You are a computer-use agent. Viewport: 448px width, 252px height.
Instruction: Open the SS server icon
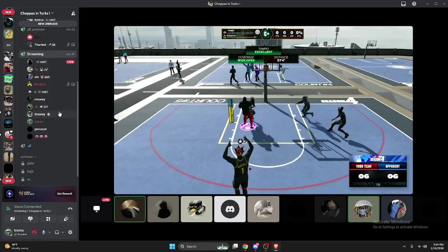[8, 45]
